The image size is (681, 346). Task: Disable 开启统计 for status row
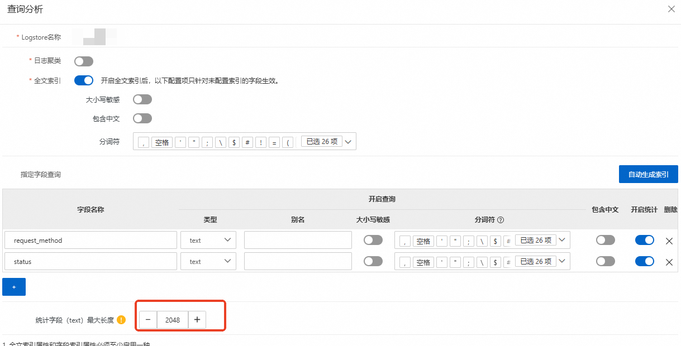click(x=645, y=261)
